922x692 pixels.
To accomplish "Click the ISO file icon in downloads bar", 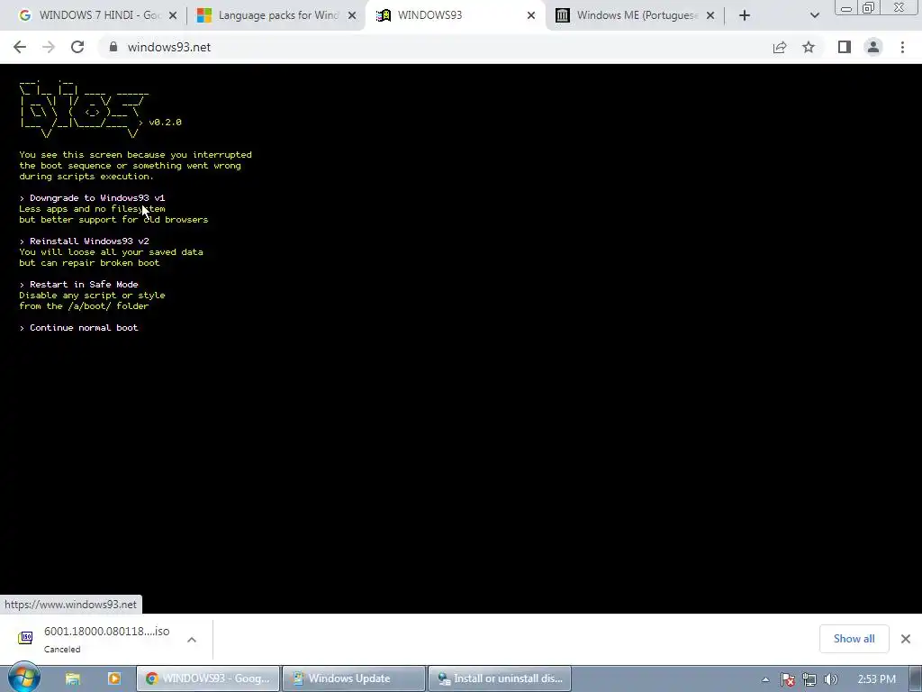I will pos(25,638).
